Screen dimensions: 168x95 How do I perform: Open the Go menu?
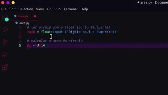point(49,9)
